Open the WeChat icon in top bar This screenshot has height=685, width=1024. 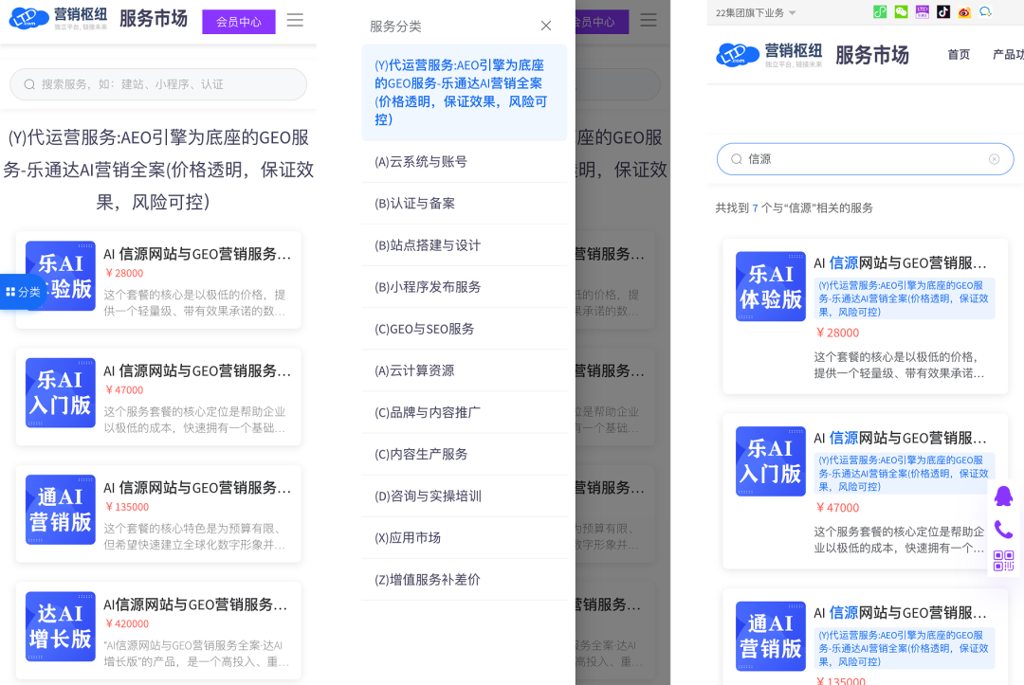902,11
